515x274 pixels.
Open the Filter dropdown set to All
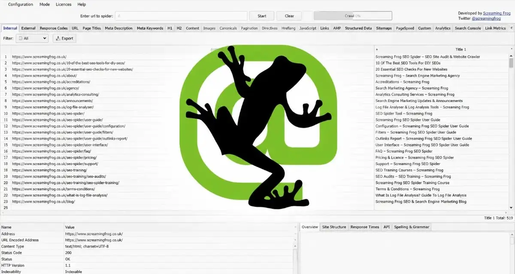coord(32,38)
